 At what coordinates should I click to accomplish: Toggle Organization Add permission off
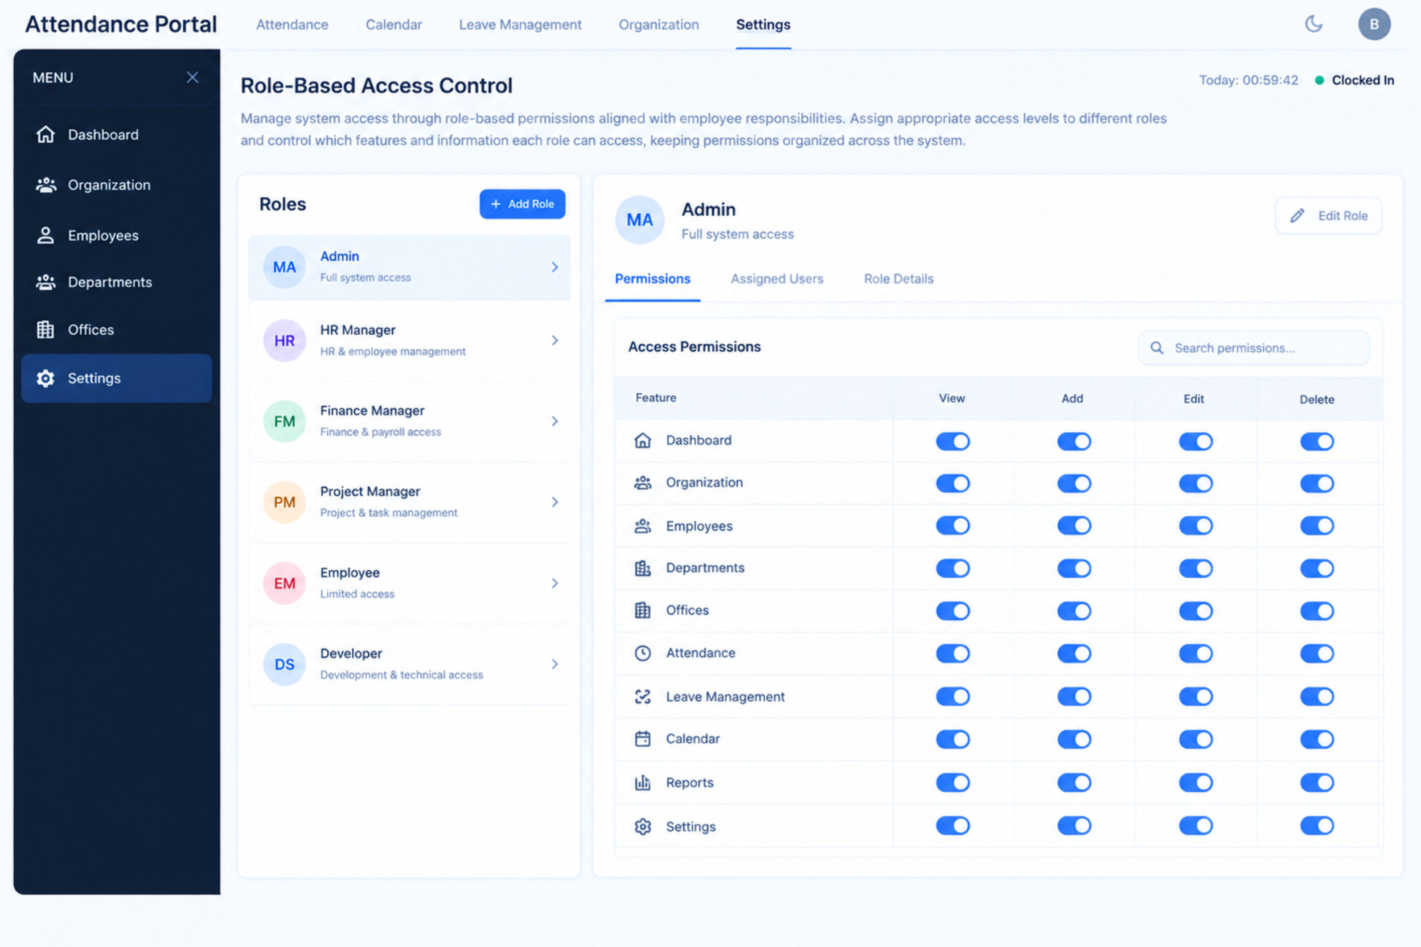point(1074,483)
